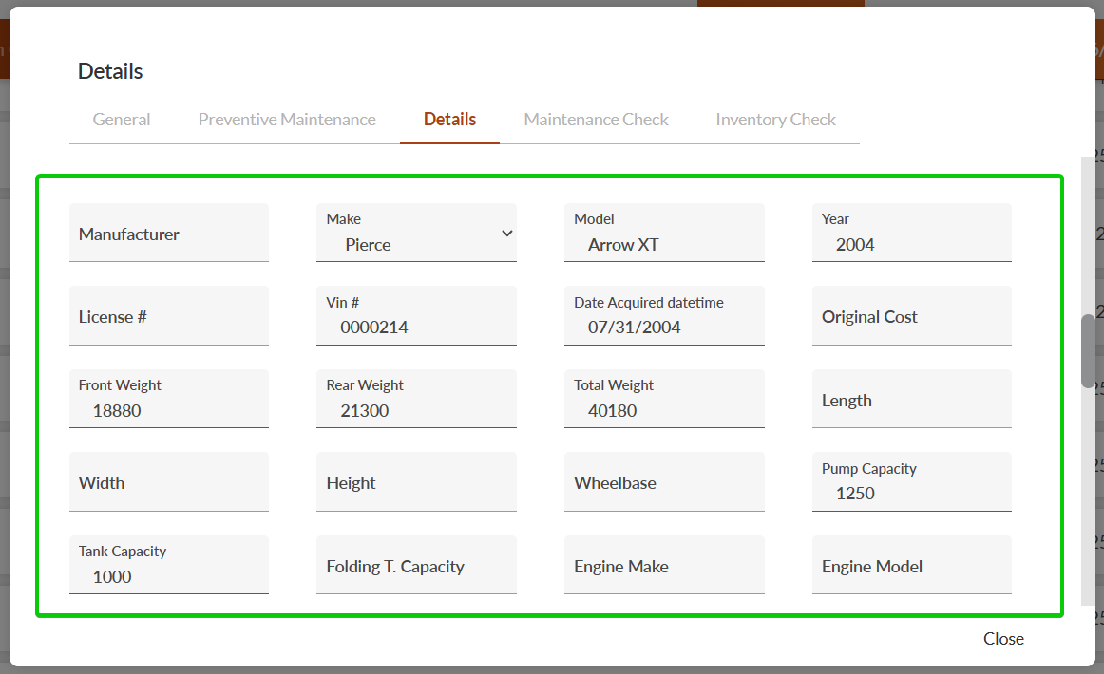The width and height of the screenshot is (1104, 674).
Task: Enter the Original Cost field
Action: (x=911, y=317)
